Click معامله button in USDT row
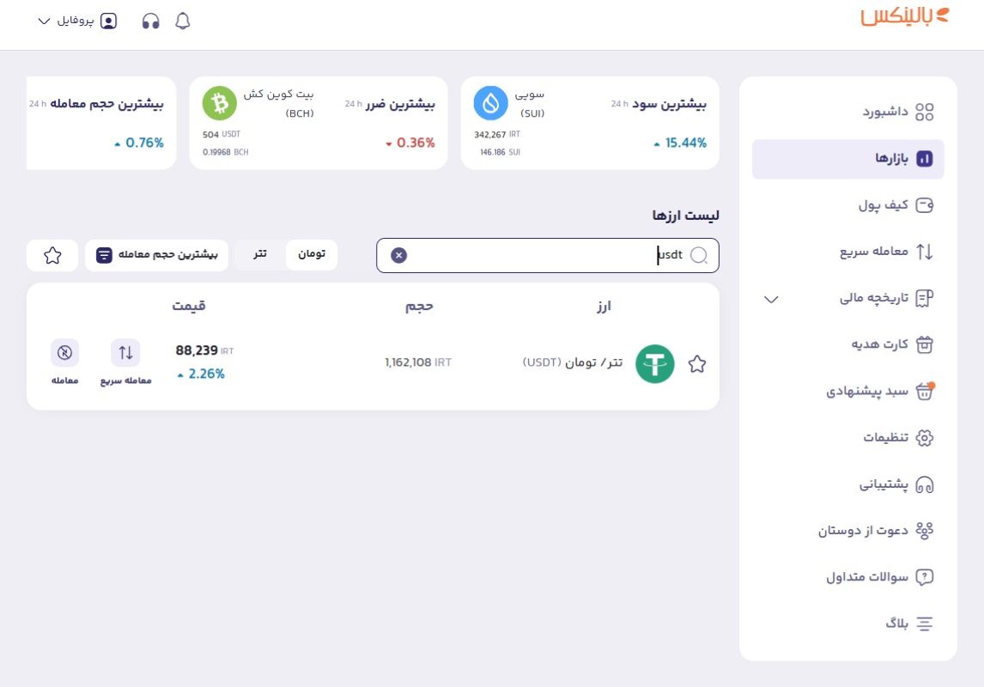 pos(64,362)
